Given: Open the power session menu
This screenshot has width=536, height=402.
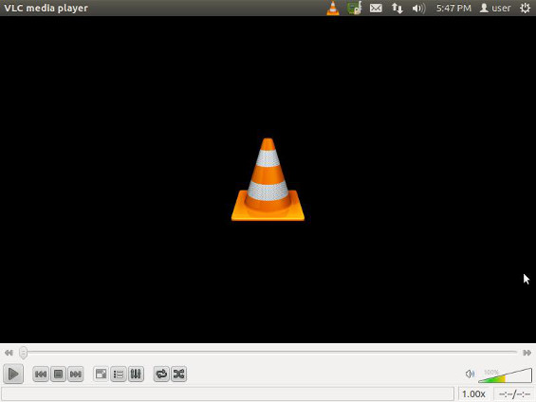Looking at the screenshot, I should [525, 8].
